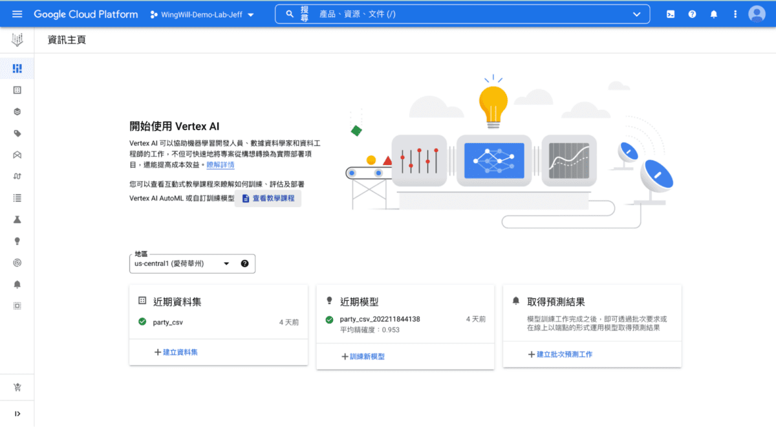Show notifications bell in top bar

(x=714, y=14)
